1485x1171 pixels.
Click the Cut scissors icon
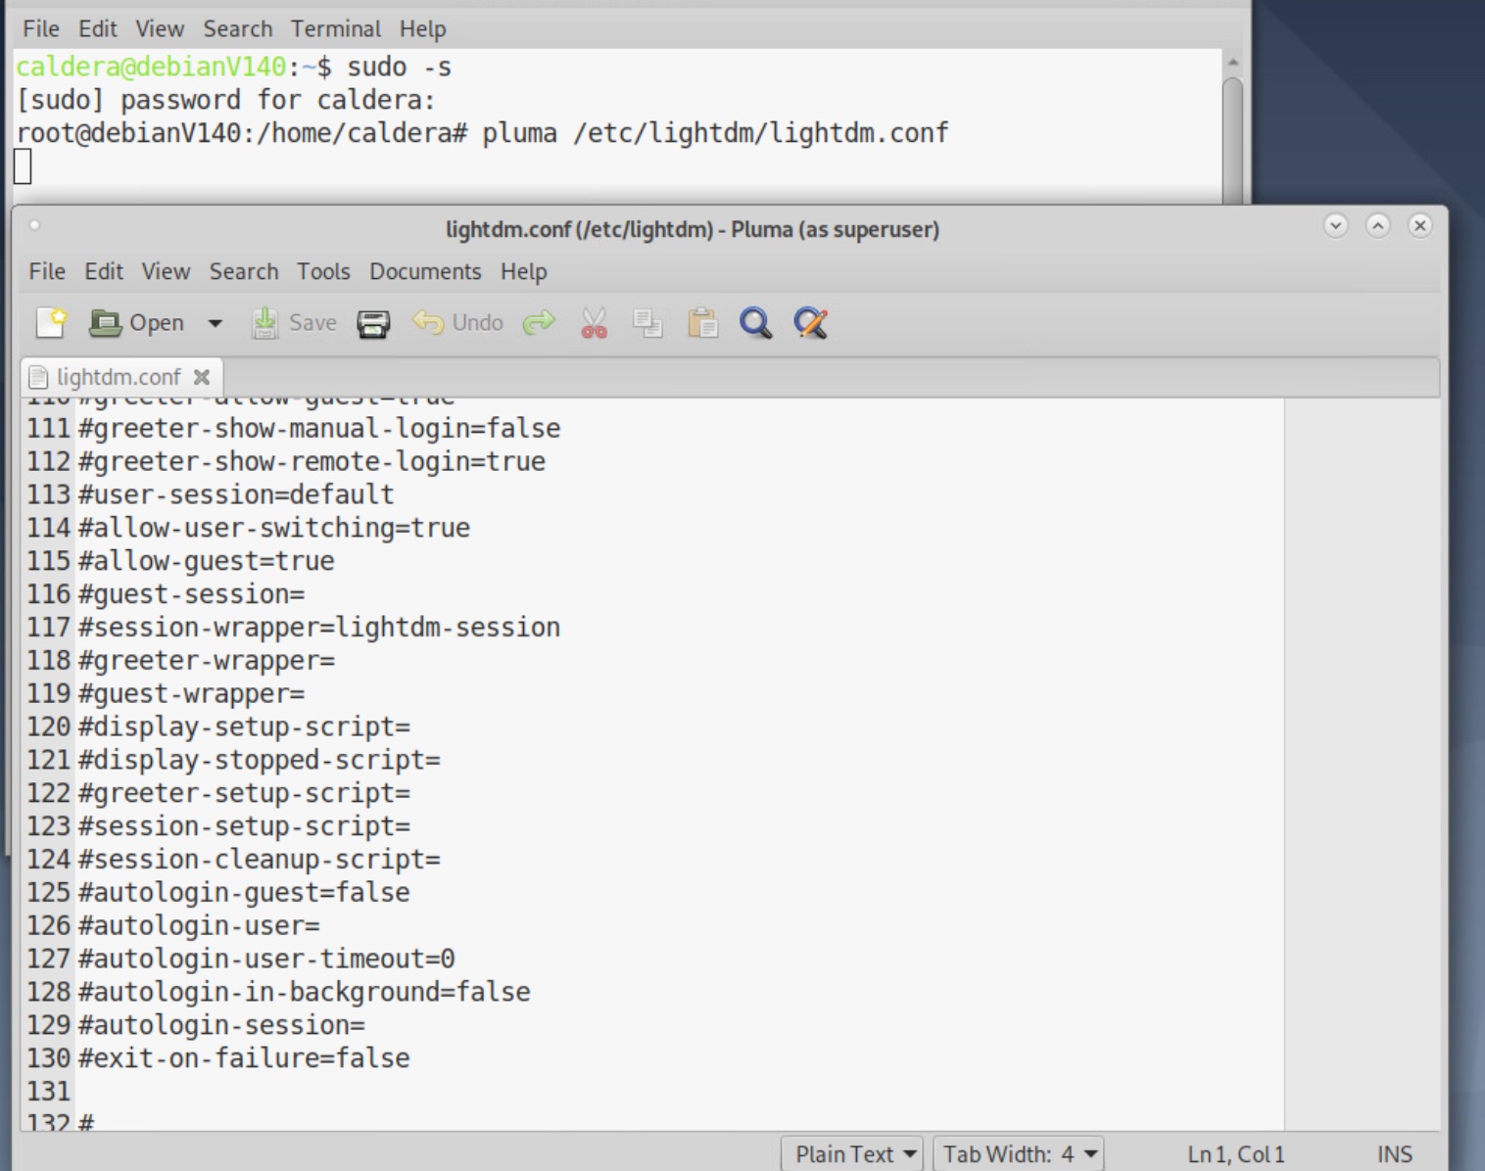(x=594, y=322)
